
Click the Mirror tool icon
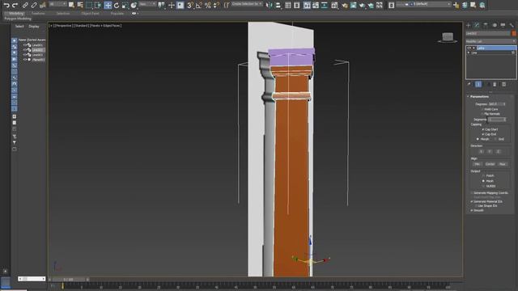[x=270, y=5]
